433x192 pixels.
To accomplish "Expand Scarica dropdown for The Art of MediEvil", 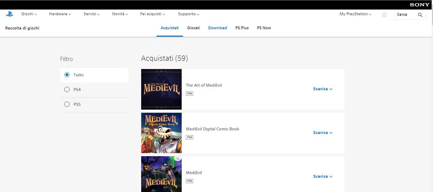I will click(x=323, y=89).
